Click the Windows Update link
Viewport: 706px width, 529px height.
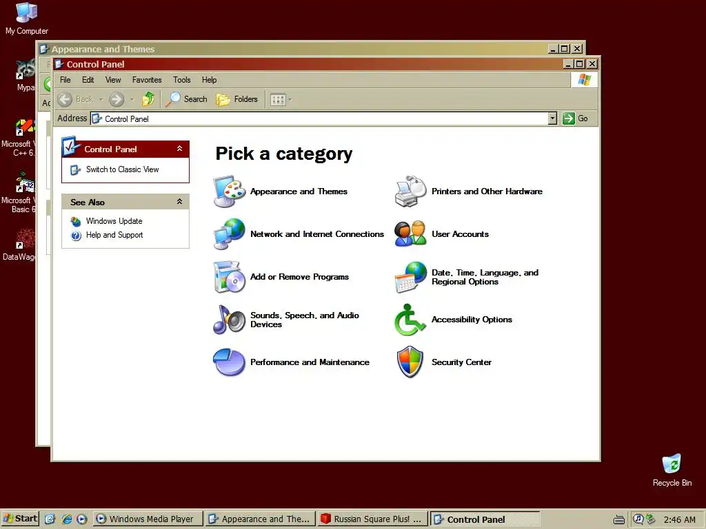pyautogui.click(x=114, y=221)
